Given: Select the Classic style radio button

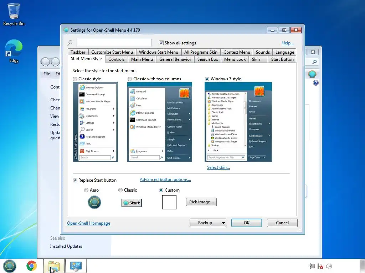Looking at the screenshot, I should pyautogui.click(x=75, y=79).
